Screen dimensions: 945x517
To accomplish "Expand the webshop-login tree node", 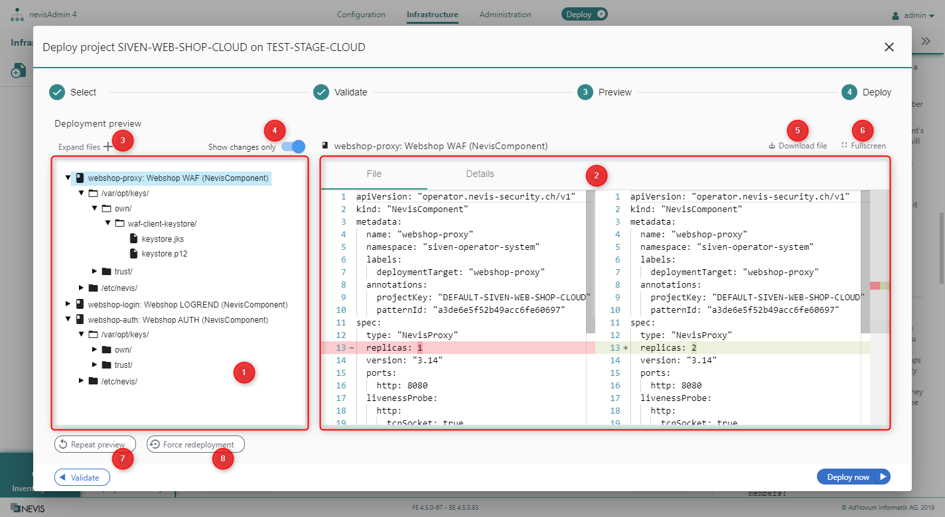I will pyautogui.click(x=68, y=304).
